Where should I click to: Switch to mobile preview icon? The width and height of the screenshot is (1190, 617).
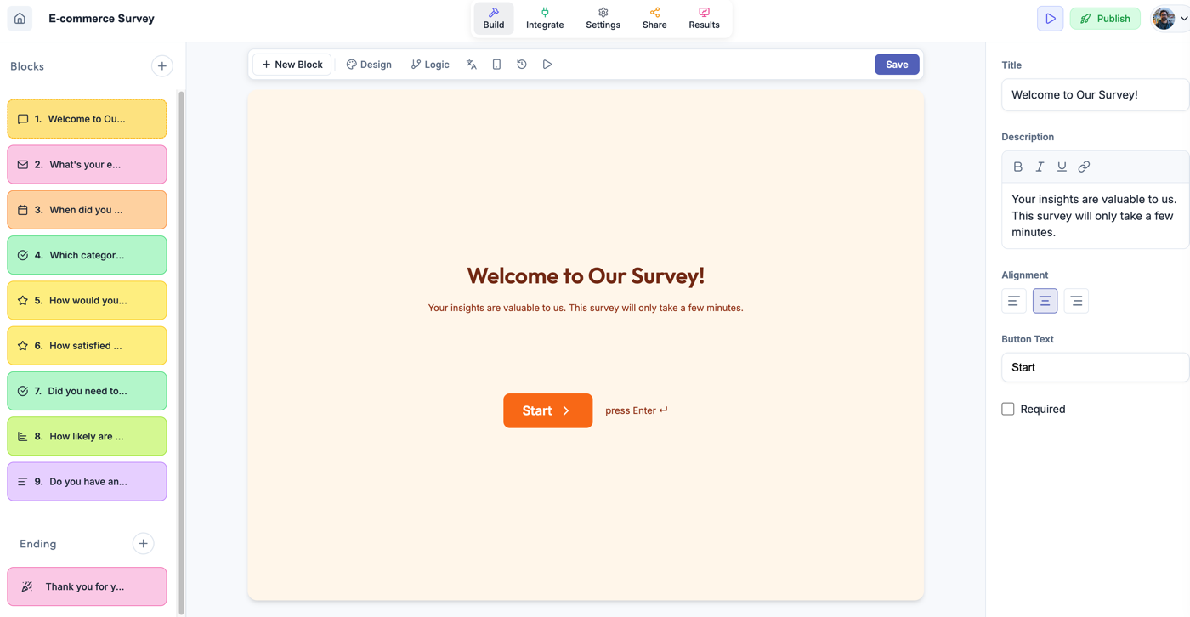click(x=496, y=64)
